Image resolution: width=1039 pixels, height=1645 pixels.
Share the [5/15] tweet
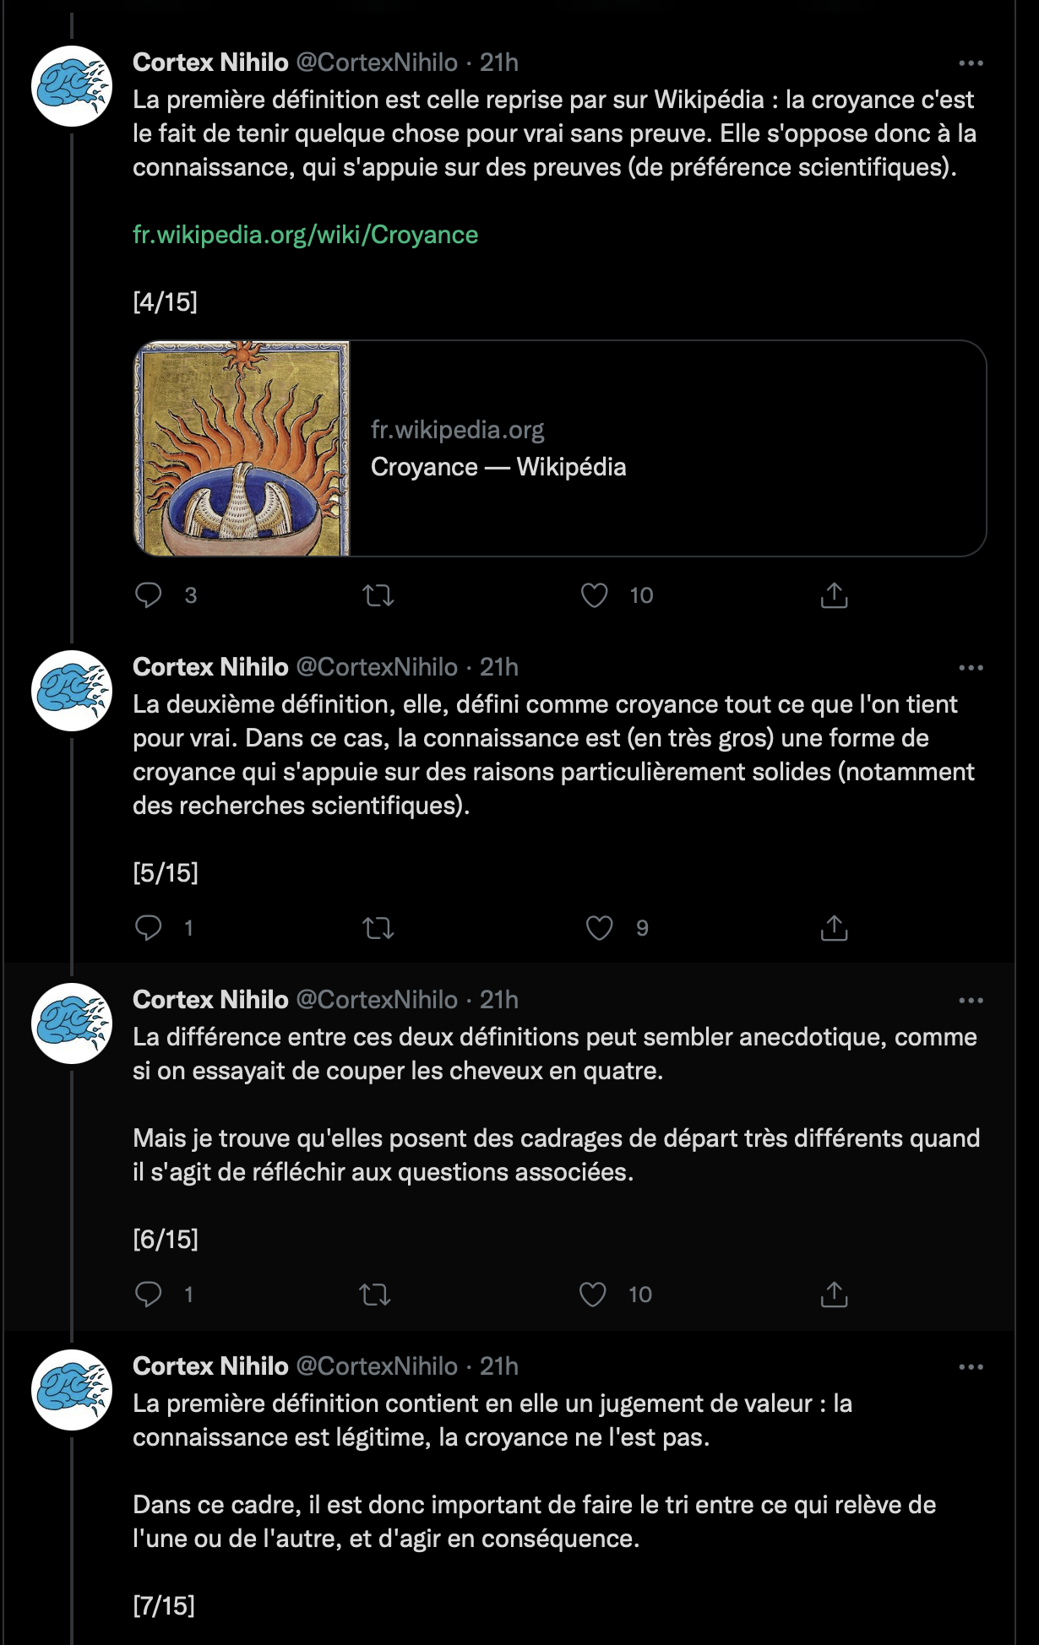coord(834,928)
